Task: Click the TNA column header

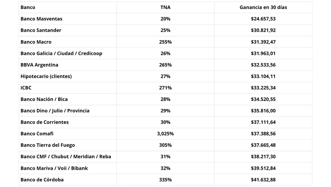Action: [165, 7]
